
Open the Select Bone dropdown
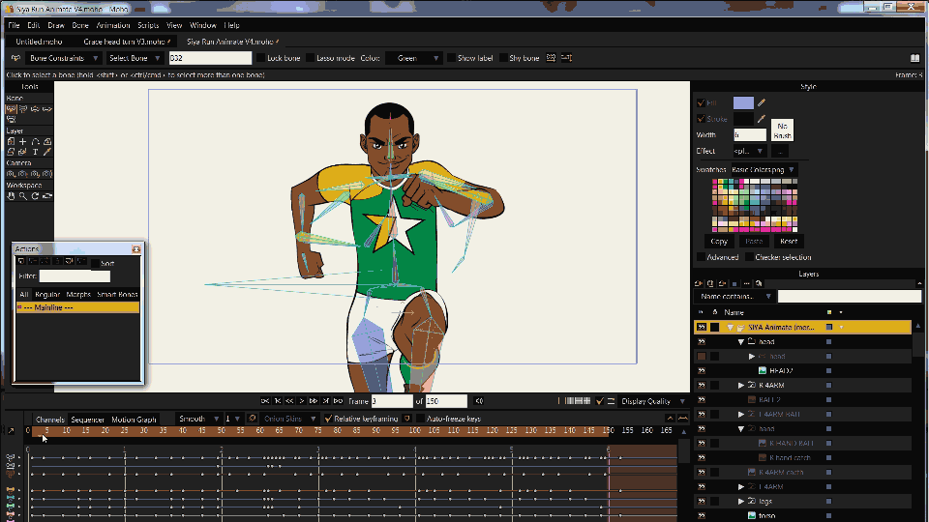(135, 58)
